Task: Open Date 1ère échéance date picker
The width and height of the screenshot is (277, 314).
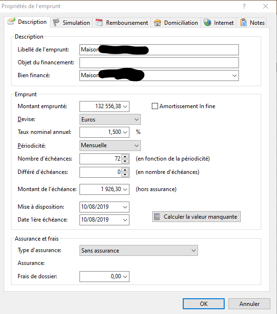Action: pos(125,220)
